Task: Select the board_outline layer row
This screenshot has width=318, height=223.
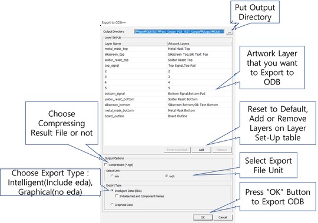Action: coord(167,116)
